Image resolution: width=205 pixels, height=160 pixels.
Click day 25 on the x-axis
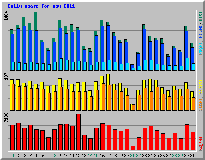pyautogui.click(x=156, y=156)
